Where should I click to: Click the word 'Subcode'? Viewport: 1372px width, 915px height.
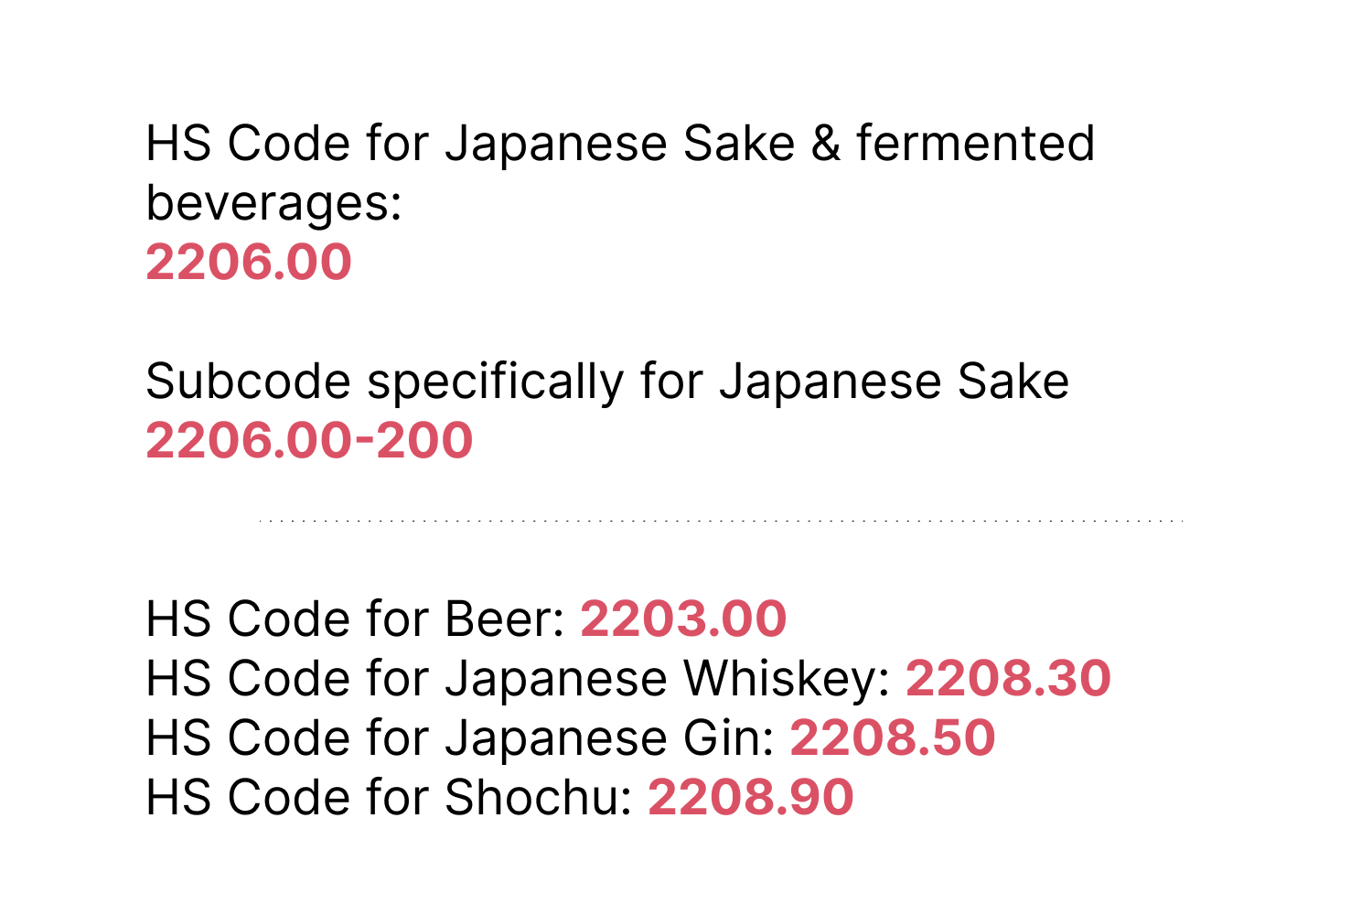pyautogui.click(x=248, y=382)
